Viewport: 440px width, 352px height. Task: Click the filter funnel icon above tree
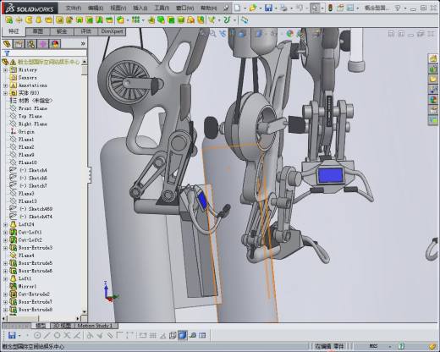[7, 53]
